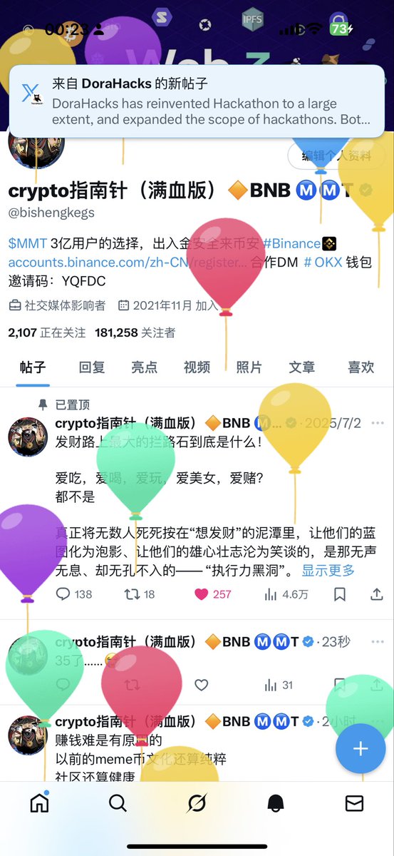394x856 pixels.
Task: Repost the pinned post showing 18 reposts
Action: coord(140,593)
